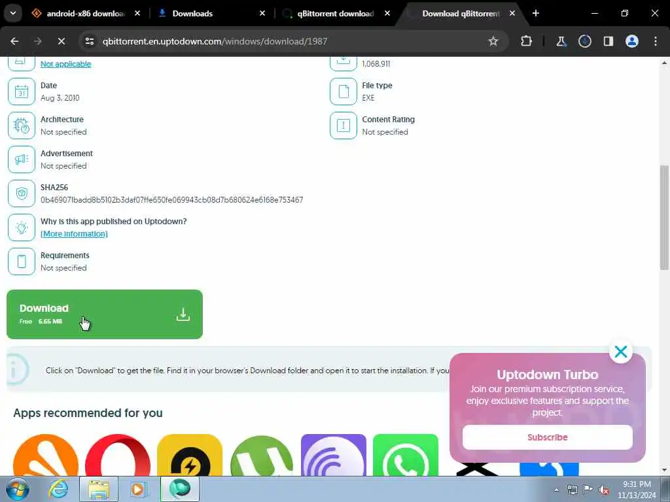
Task: Open the orange recommended app icon
Action: pyautogui.click(x=46, y=455)
